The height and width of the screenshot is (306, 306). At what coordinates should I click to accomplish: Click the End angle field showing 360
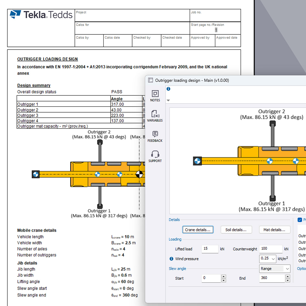pyautogui.click(x=271, y=278)
